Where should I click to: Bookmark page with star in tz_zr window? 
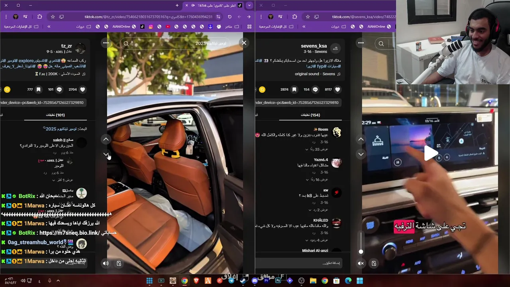pyautogui.click(x=53, y=17)
